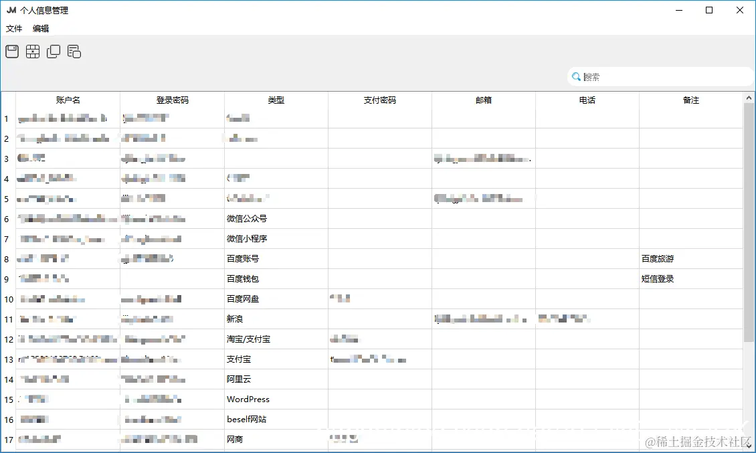
Task: Click the 备注 column header
Action: [691, 100]
